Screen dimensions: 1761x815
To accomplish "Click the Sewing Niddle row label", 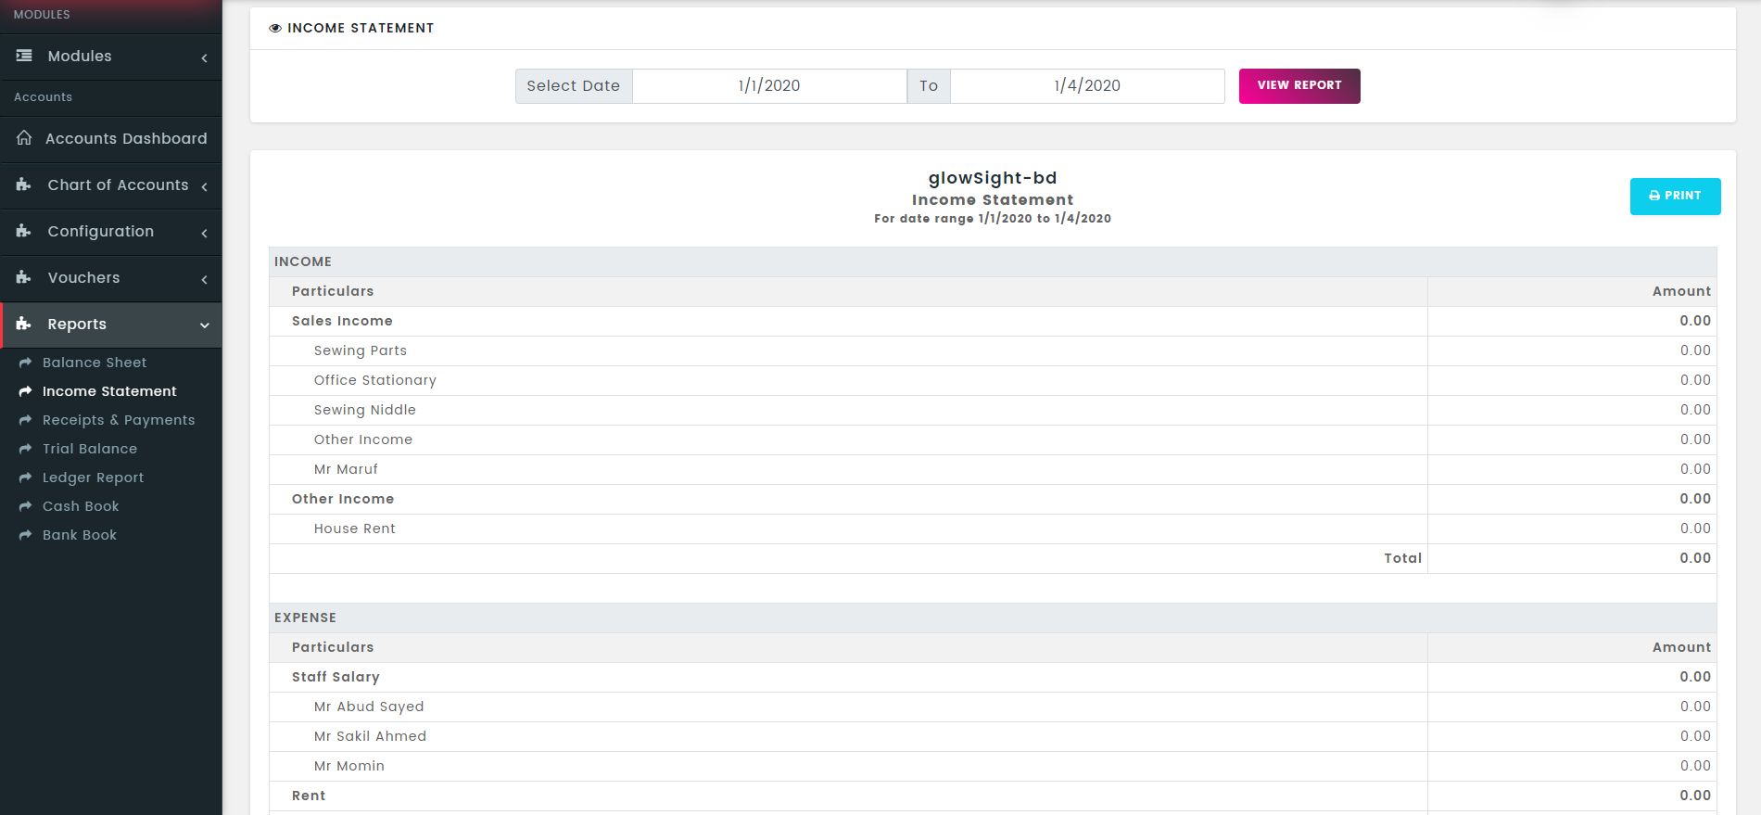I will 365,410.
